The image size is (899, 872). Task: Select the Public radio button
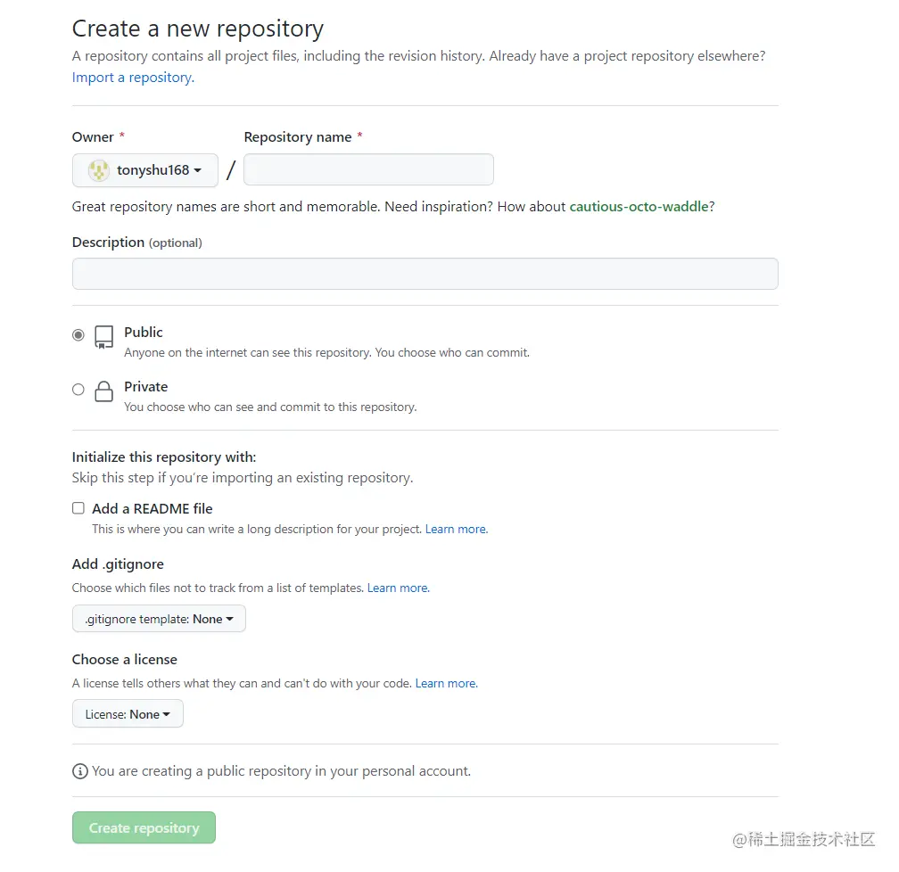coord(78,335)
